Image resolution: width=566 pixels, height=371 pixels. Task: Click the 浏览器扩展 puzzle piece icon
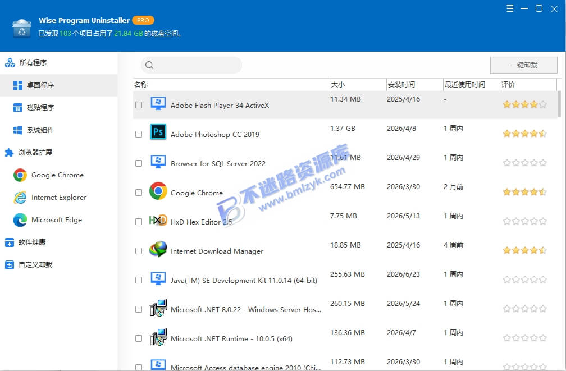click(10, 153)
